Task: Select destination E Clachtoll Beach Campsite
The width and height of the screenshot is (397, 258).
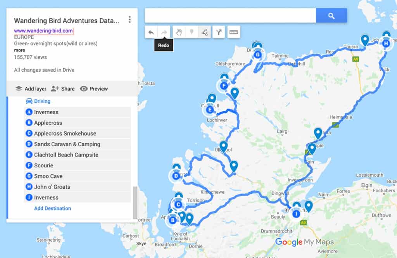Action: point(78,155)
